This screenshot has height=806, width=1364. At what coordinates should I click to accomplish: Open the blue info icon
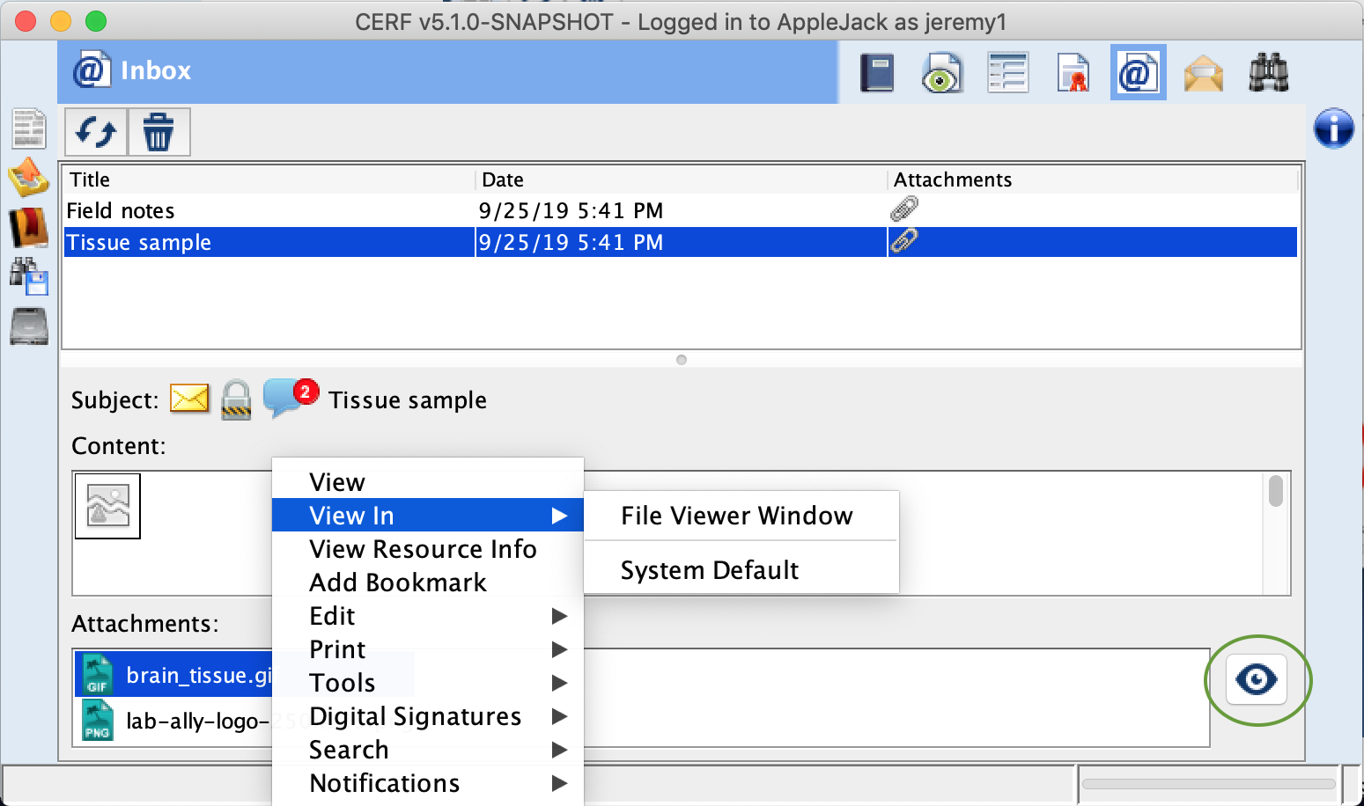coord(1333,128)
